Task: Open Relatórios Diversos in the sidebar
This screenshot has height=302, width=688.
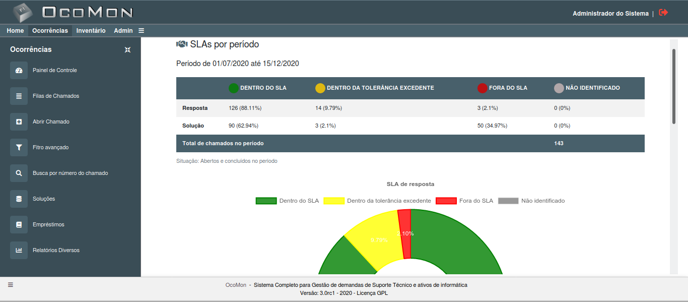Action: (56, 250)
